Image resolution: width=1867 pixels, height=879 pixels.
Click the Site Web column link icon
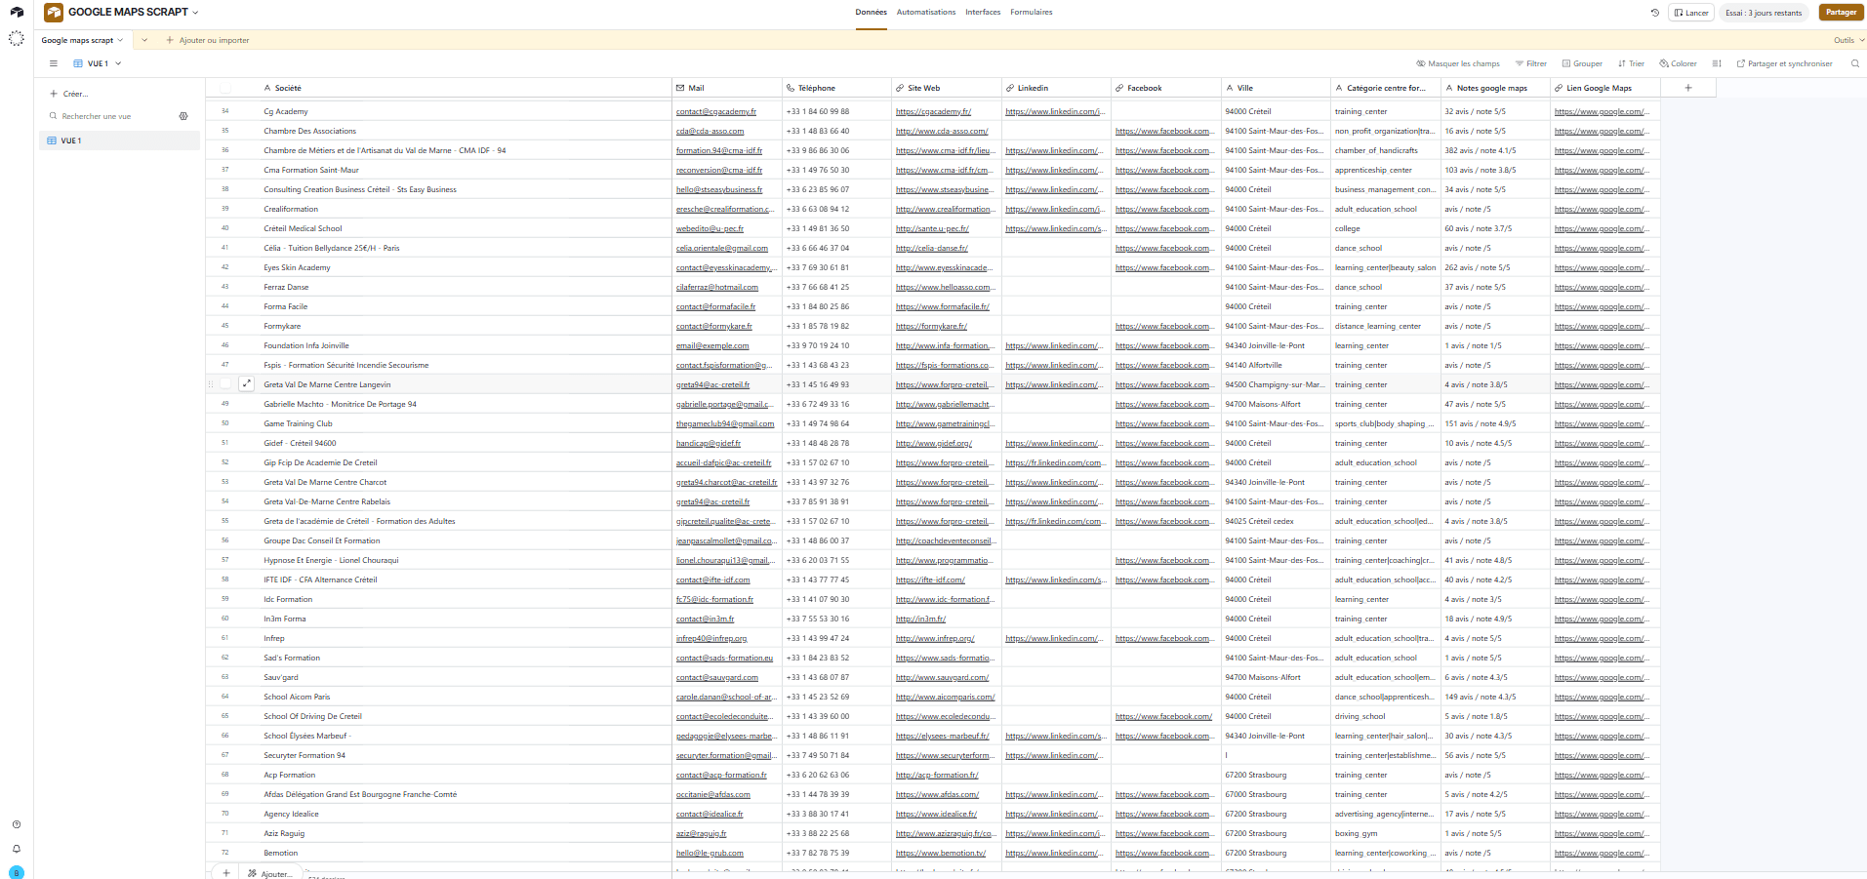coord(900,88)
